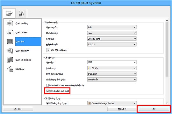Click the Quét tài liệu document icon
172x114 pixels.
point(10,32)
